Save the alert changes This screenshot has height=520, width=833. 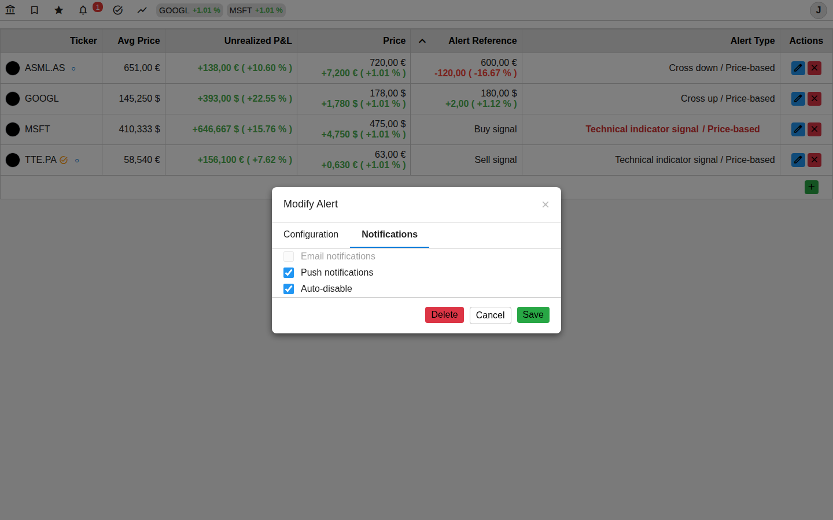[x=533, y=315]
